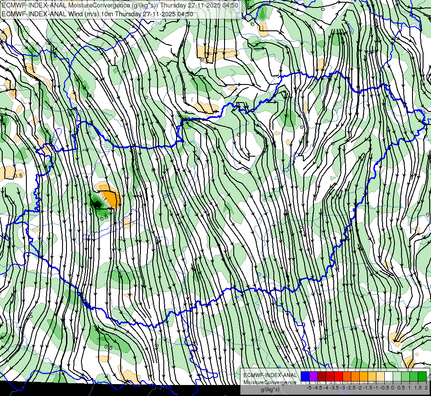
Task: Pick the darkest green swatch at legend's end
Action: (x=422, y=376)
